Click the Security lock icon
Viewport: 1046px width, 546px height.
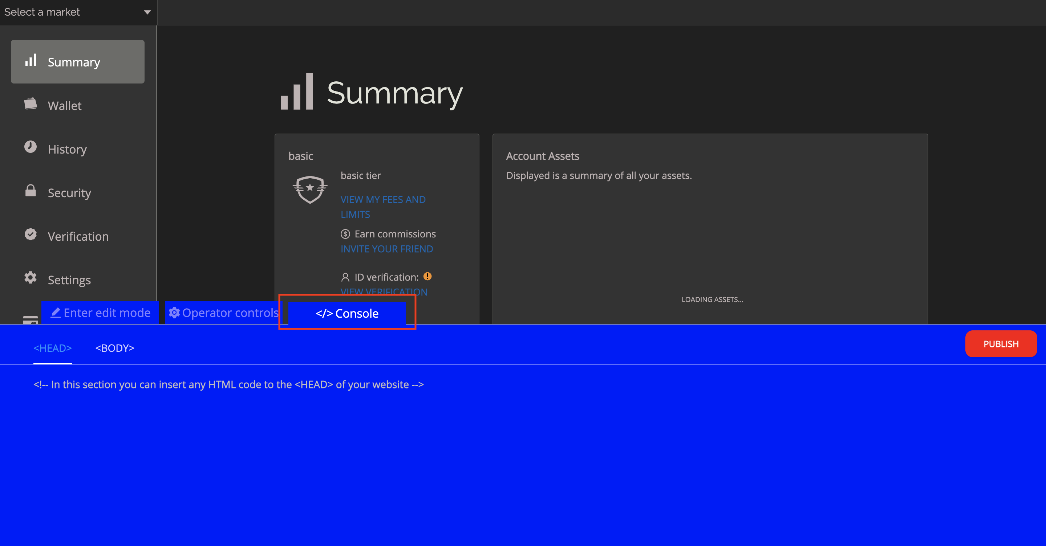point(31,190)
